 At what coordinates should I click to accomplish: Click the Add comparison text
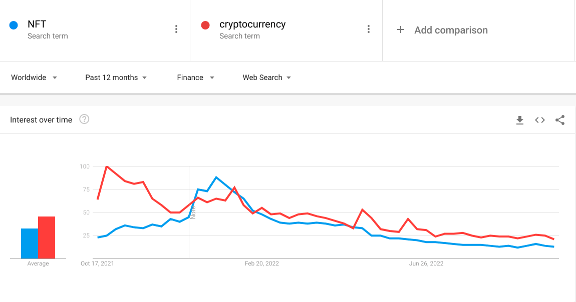451,30
